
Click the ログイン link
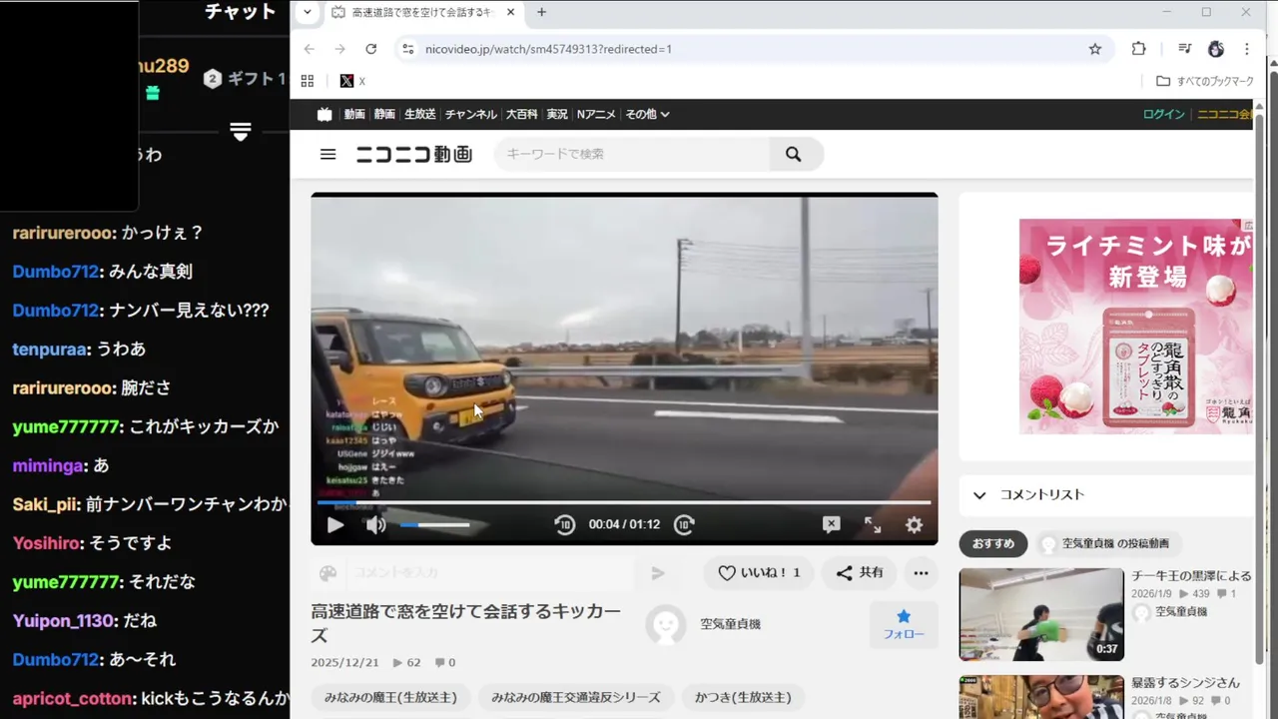(x=1163, y=114)
